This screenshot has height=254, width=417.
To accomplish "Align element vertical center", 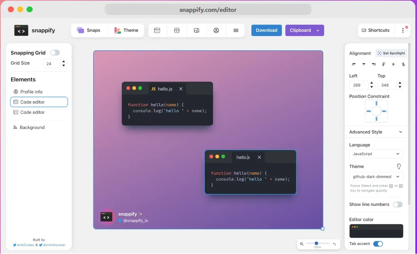I will (394, 64).
